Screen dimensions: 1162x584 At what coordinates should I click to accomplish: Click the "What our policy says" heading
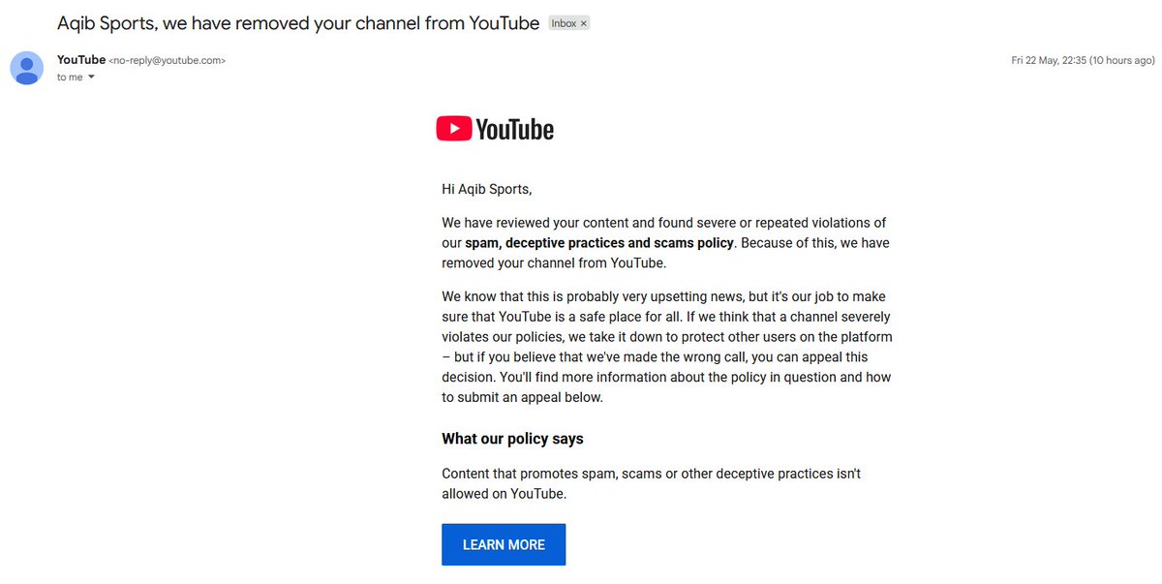click(512, 439)
